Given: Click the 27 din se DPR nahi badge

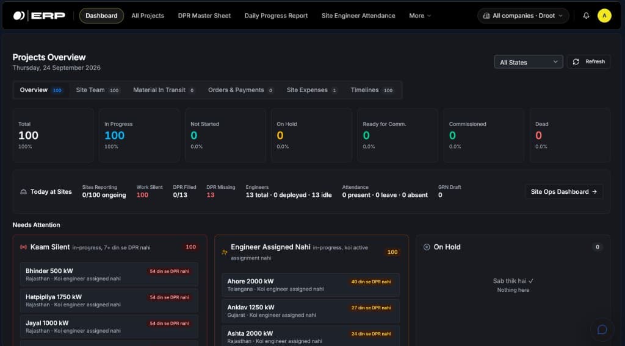Looking at the screenshot, I should pyautogui.click(x=370, y=308).
